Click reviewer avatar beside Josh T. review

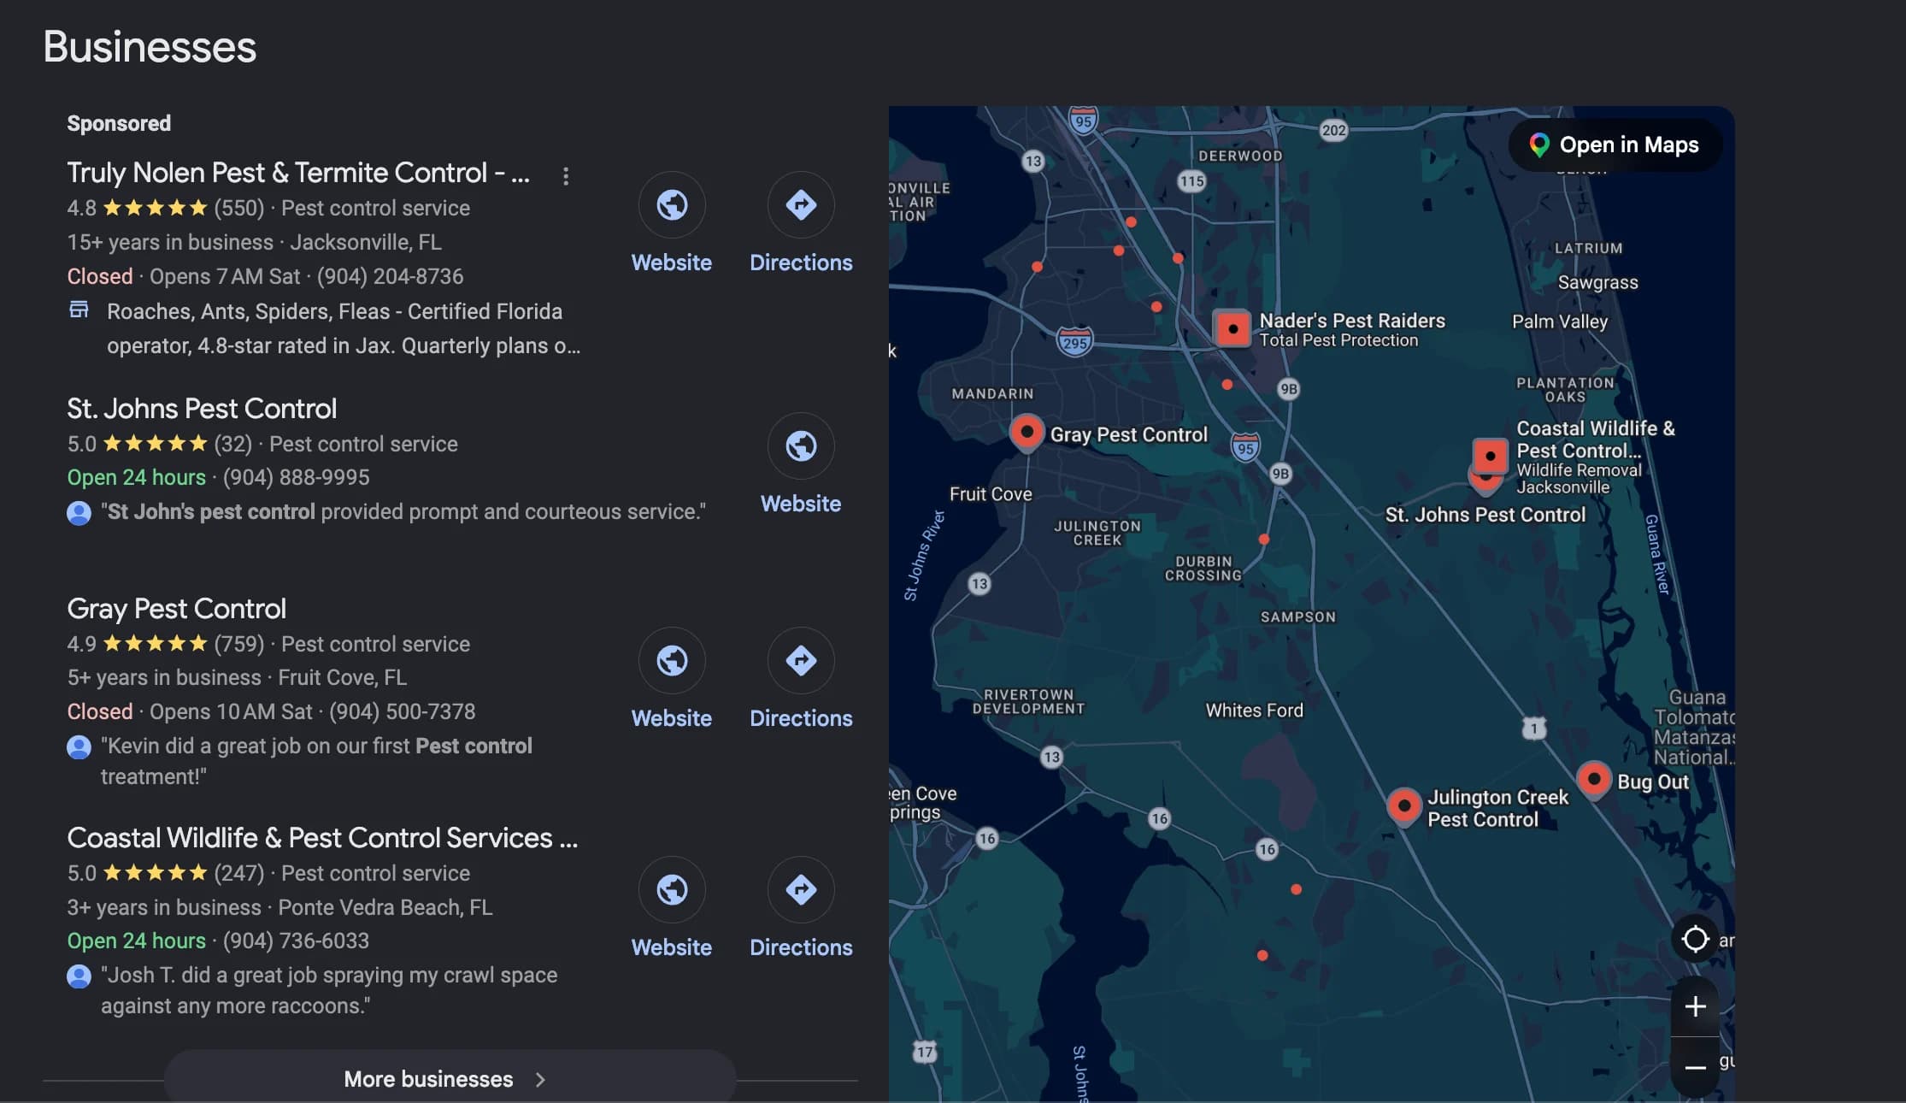[79, 976]
